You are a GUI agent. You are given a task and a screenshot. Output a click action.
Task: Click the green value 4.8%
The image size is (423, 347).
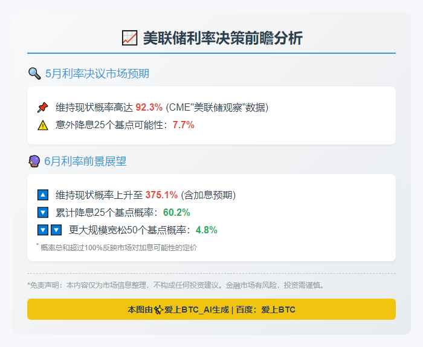(x=207, y=230)
